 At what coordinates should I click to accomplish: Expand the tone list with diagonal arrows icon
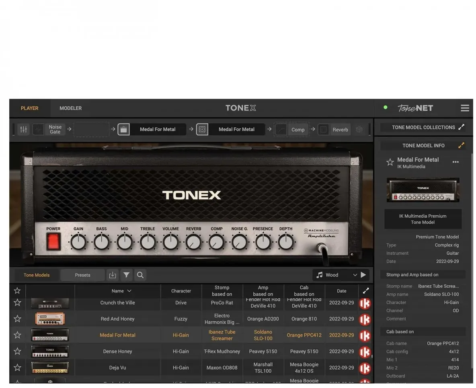tap(366, 291)
